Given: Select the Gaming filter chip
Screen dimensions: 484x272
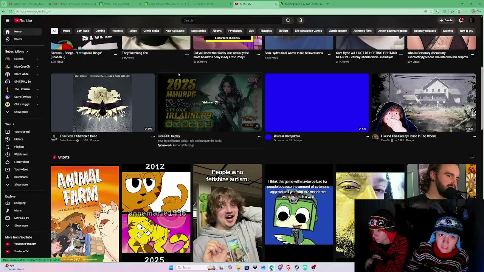Looking at the screenshot, I should (100, 31).
